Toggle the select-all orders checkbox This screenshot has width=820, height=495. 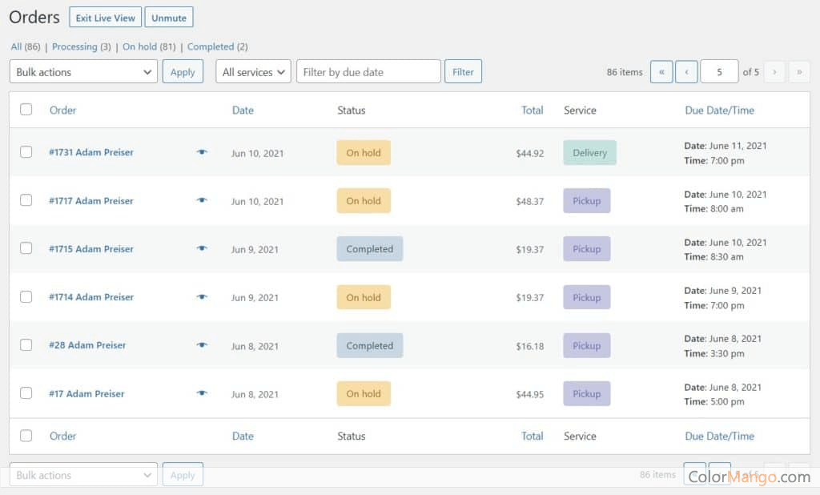26,110
